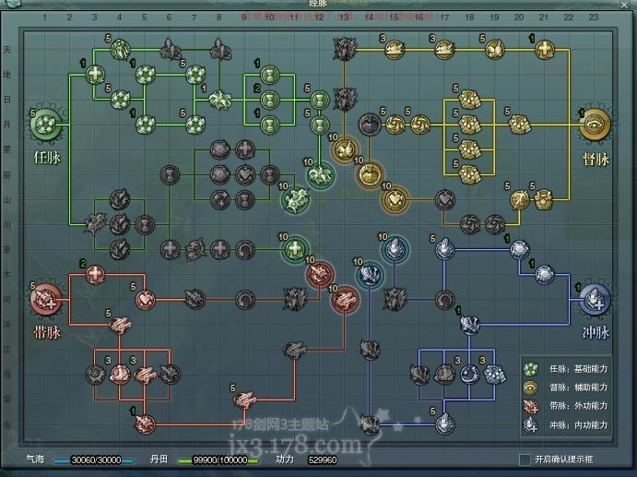
Task: Click the 丹田 99900/100000 bar
Action: click(x=218, y=459)
